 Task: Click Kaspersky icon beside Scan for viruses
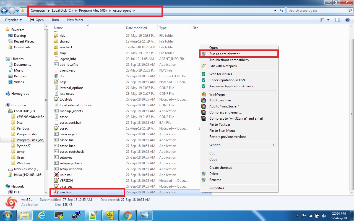[204, 74]
